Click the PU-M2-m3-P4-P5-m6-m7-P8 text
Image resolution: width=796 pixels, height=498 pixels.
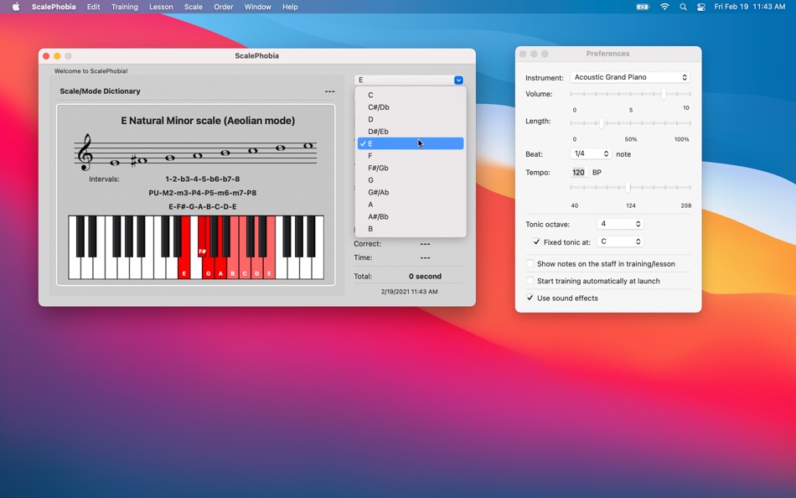(x=203, y=193)
